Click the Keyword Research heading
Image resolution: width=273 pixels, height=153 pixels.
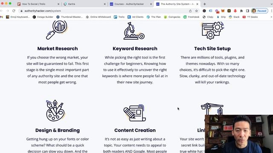pos(135,48)
